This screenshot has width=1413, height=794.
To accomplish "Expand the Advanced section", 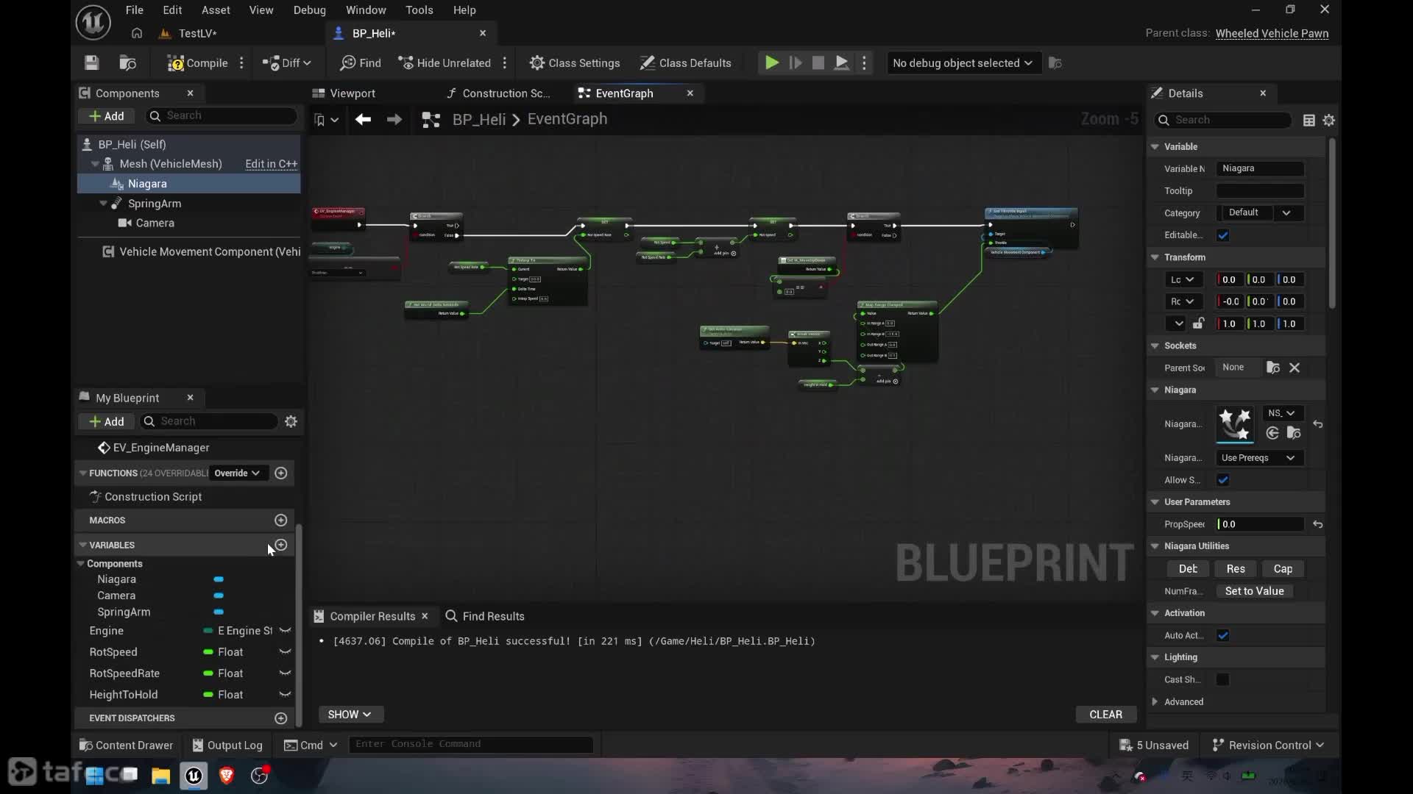I will (1155, 701).
